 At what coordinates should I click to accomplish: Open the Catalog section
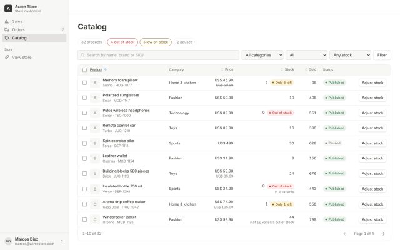[x=34, y=38]
